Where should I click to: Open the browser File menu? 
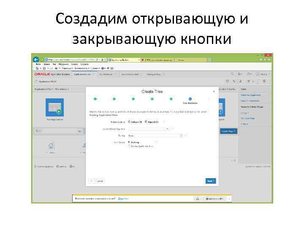point(38,64)
